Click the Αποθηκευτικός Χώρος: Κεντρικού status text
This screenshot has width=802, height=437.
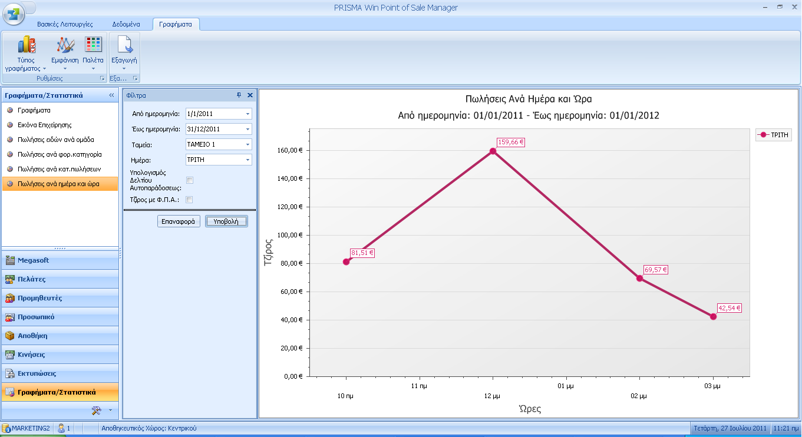(x=149, y=428)
